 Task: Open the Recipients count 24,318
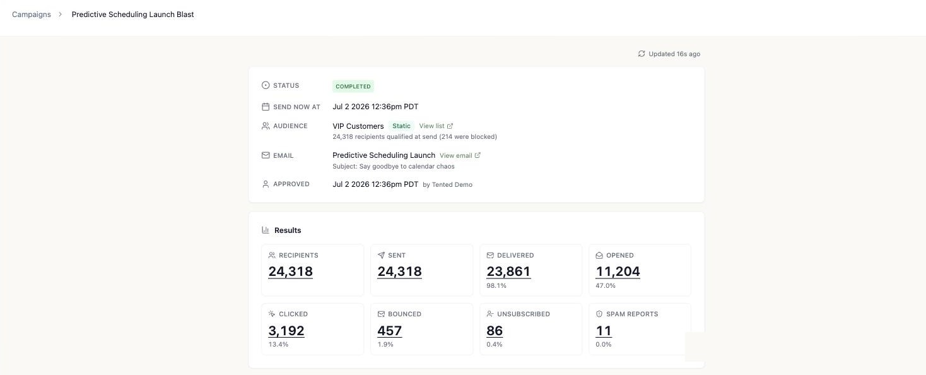290,271
